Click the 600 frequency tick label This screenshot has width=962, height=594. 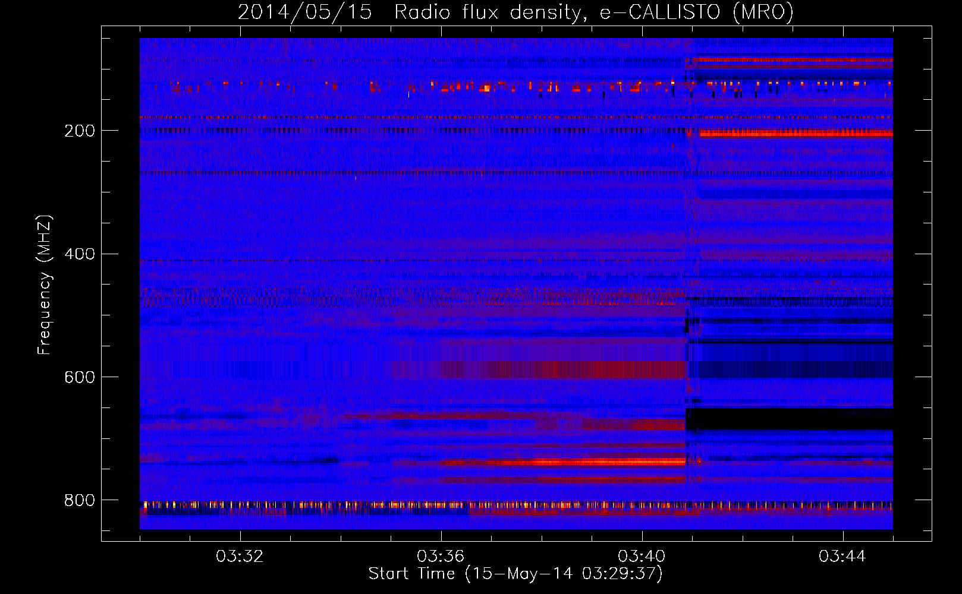tap(79, 377)
